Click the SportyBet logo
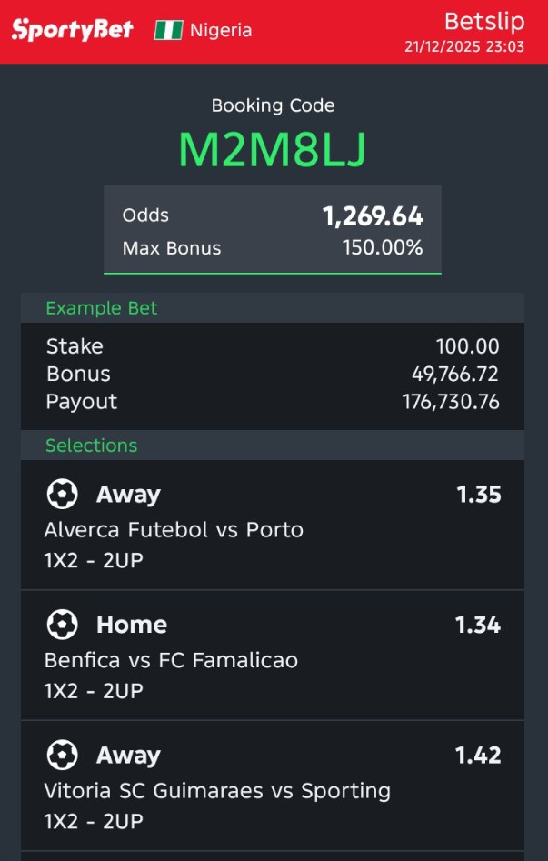 pos(73,29)
